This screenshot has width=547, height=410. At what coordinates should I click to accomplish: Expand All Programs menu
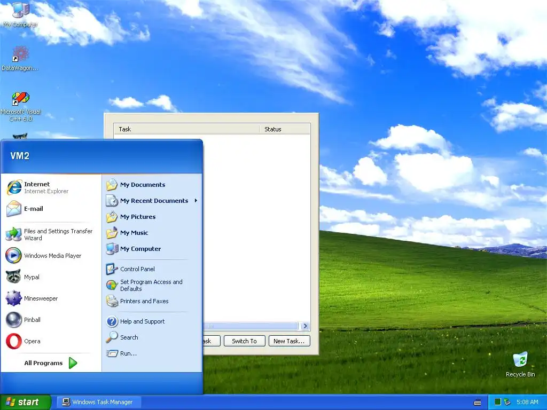tap(51, 363)
